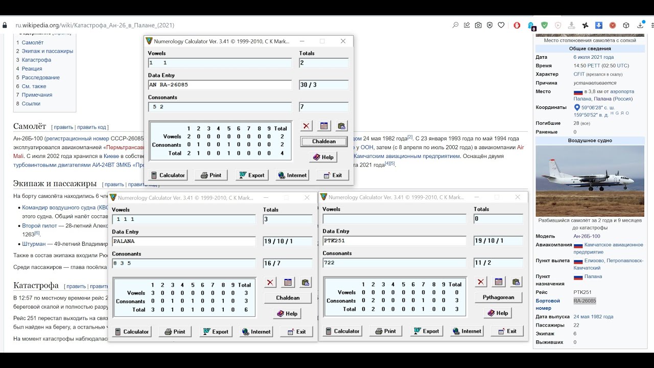Click the paste clipboard icon in PTK251 calculator
This screenshot has width=654, height=368.
point(517,282)
